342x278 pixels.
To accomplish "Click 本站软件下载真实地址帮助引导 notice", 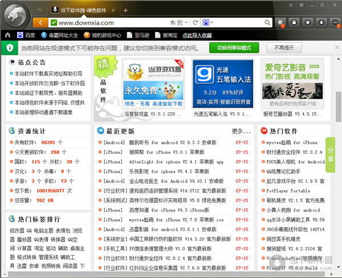I will coord(48,73).
